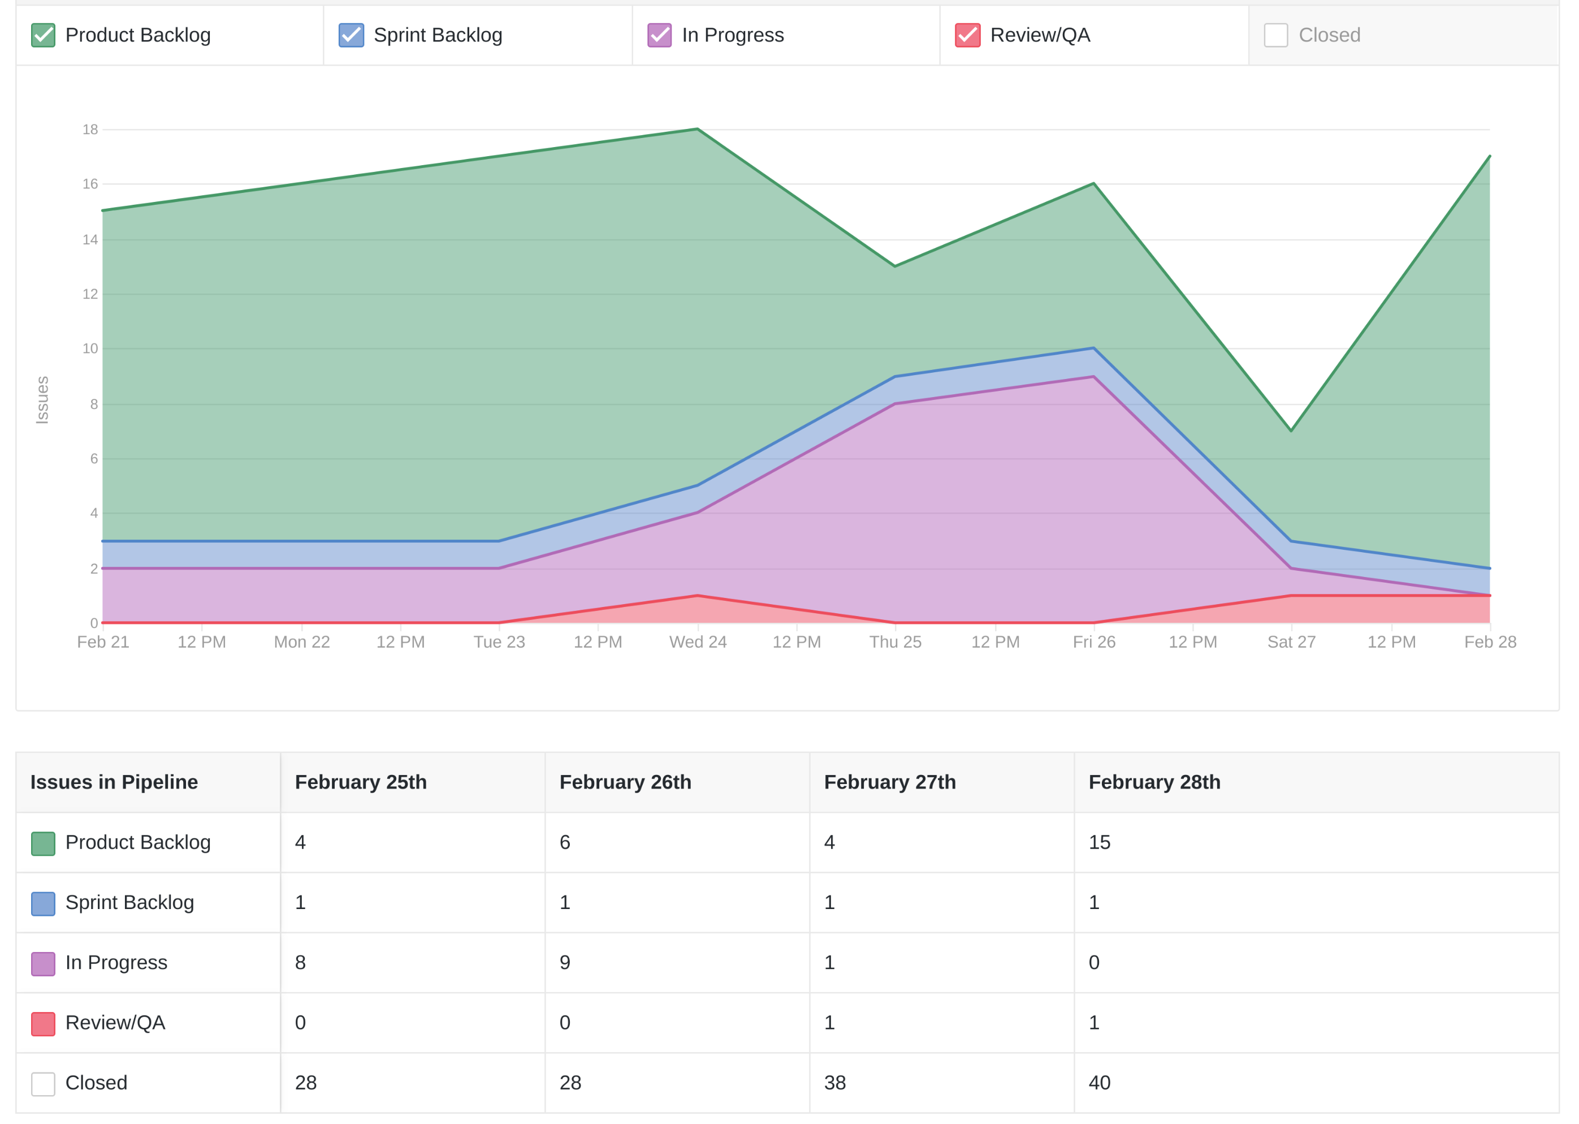Click the Fri 26 x-axis label

click(x=1095, y=642)
